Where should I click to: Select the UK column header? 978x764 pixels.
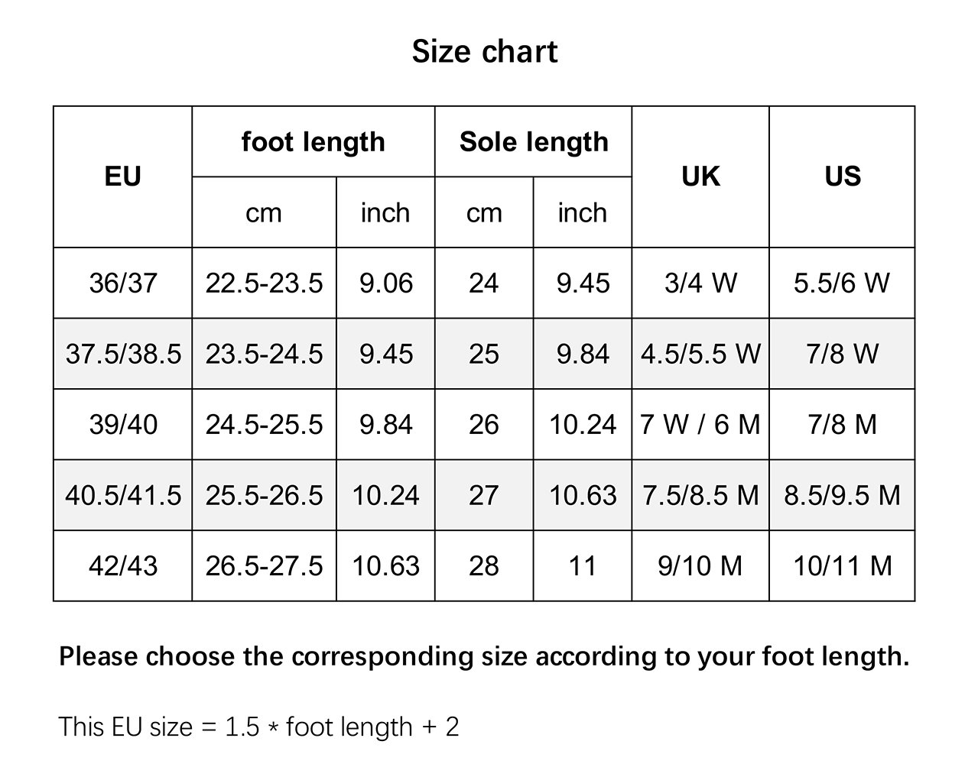pyautogui.click(x=700, y=176)
